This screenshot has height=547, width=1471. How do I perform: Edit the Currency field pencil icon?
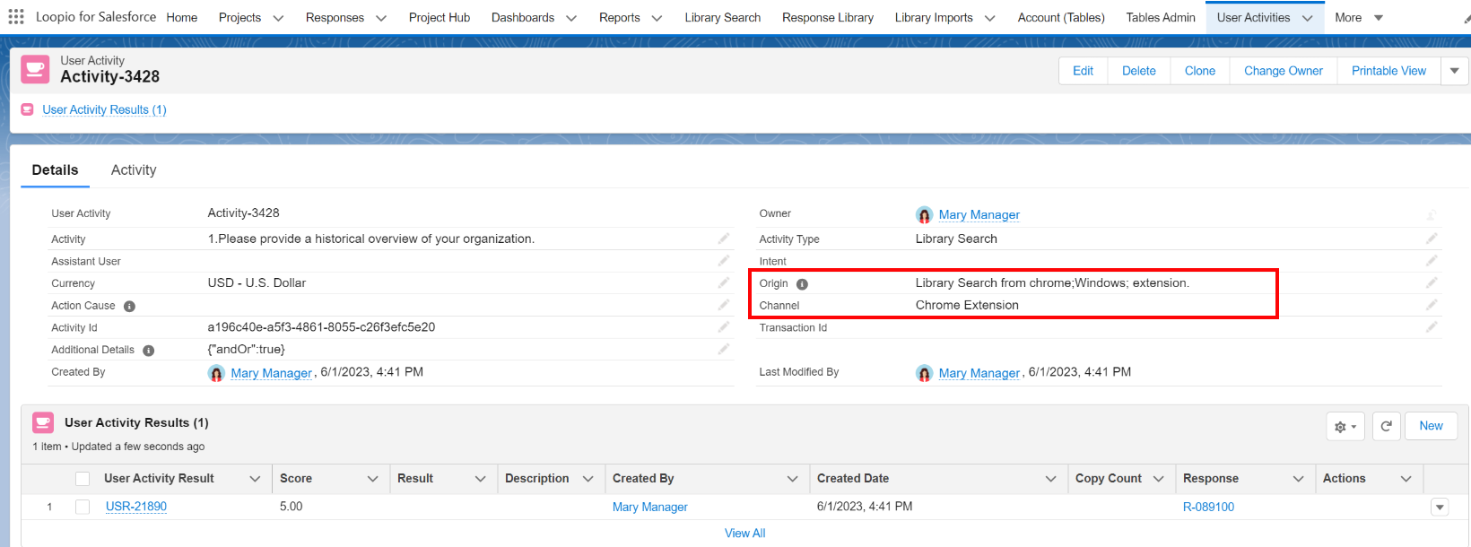(x=723, y=282)
